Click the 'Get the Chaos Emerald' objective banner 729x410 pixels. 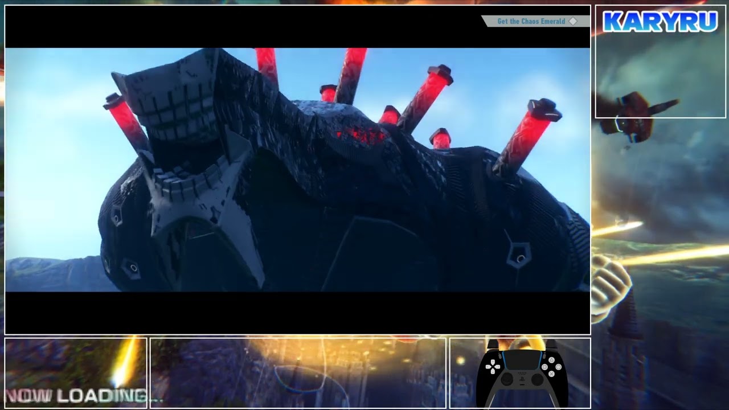pos(535,21)
